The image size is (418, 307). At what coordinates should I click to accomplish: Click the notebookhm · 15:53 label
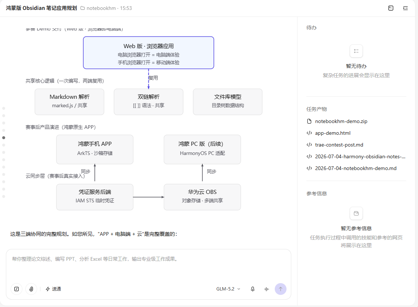pyautogui.click(x=109, y=8)
